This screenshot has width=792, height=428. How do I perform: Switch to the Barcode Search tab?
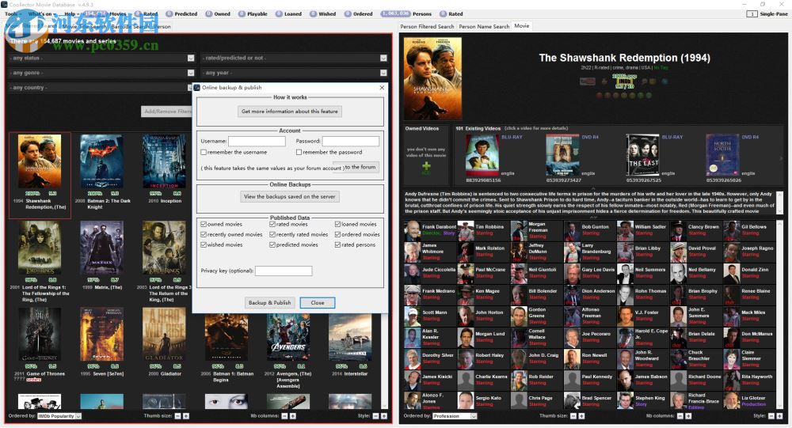tap(131, 26)
